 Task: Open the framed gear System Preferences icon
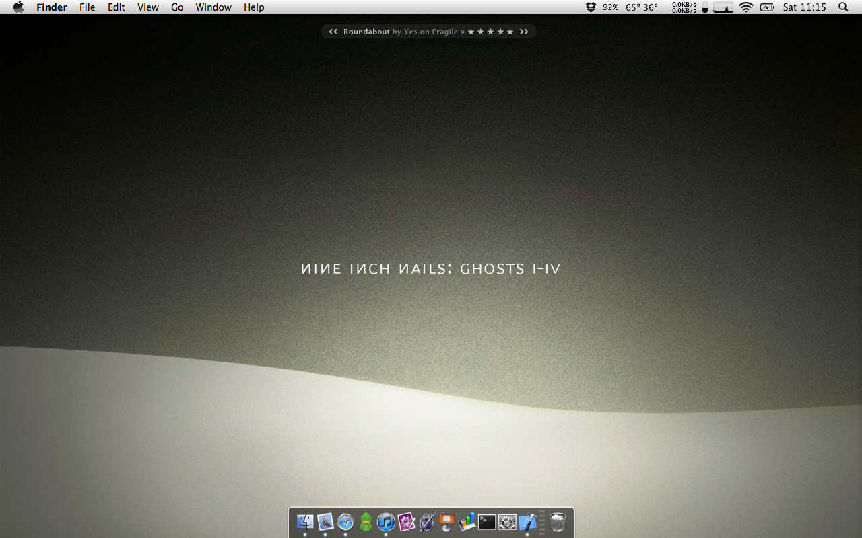pos(507,521)
